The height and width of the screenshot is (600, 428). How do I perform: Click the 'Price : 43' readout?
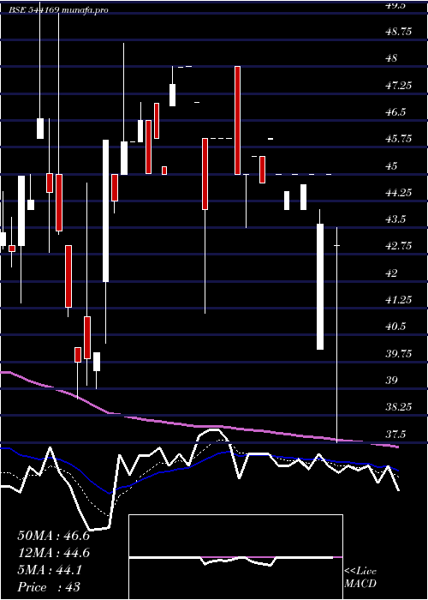(x=49, y=587)
